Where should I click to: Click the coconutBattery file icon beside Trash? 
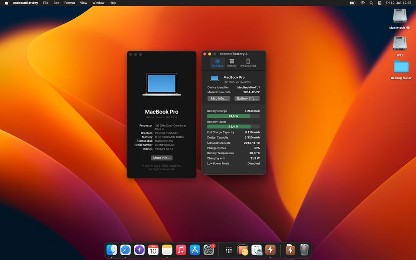(x=290, y=250)
